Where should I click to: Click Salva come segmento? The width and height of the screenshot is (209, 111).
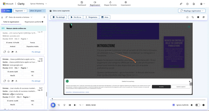pyautogui.click(x=59, y=11)
